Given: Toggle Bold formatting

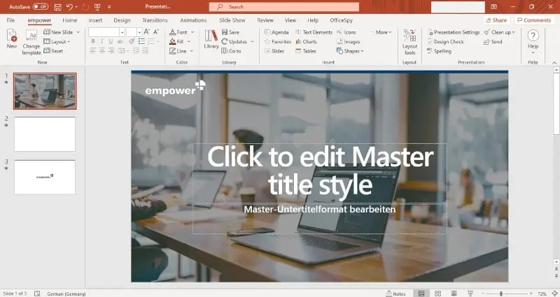Looking at the screenshot, I should click(93, 41).
